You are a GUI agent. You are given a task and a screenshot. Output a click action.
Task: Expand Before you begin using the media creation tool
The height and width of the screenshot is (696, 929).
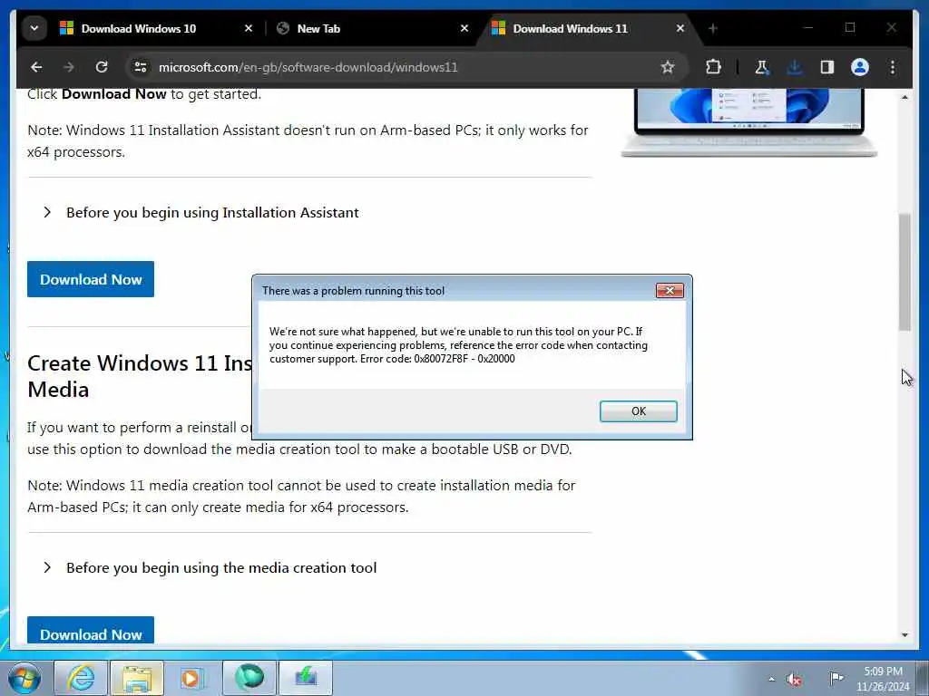tap(210, 567)
